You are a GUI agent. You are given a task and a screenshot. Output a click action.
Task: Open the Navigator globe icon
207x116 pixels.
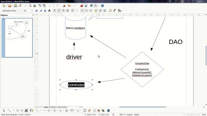click(91, 5)
